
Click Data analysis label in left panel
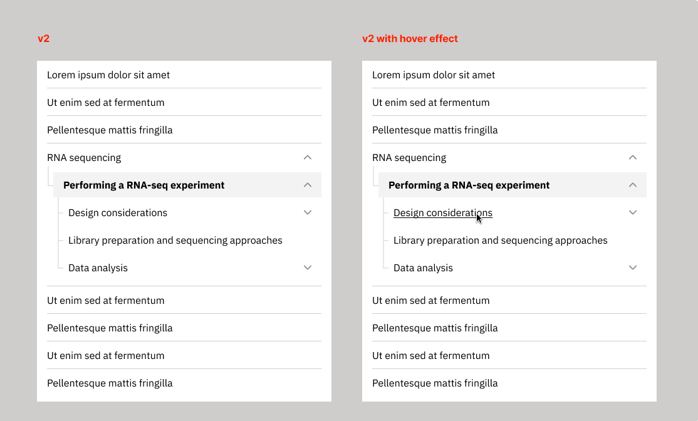pos(98,268)
